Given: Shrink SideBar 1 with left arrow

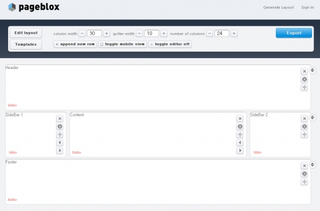Looking at the screenshot, I should pyautogui.click(x=59, y=143).
